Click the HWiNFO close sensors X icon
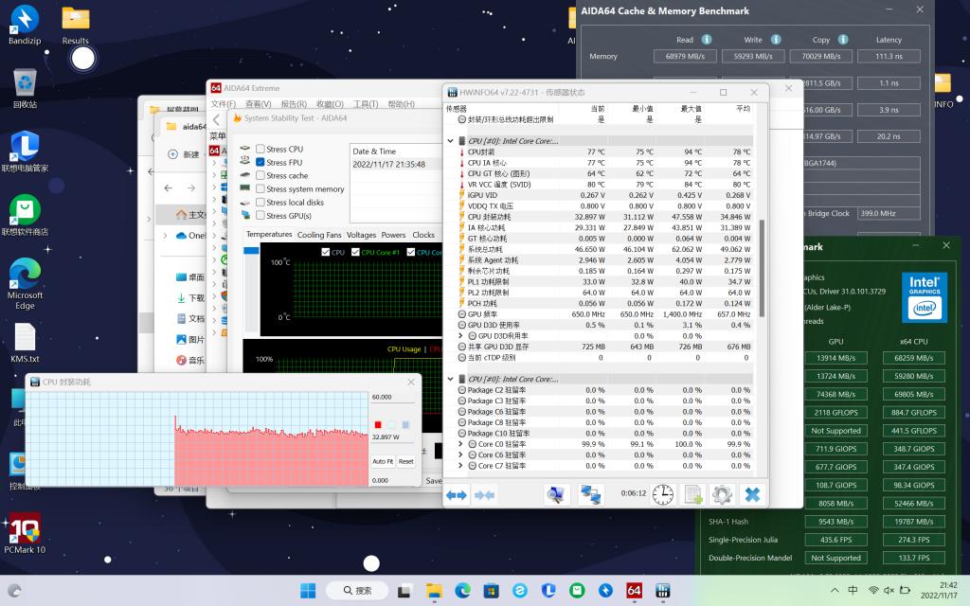Viewport: 970px width, 606px height. tap(752, 494)
